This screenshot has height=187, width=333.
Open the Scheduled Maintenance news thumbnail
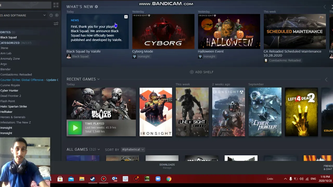(x=295, y=31)
